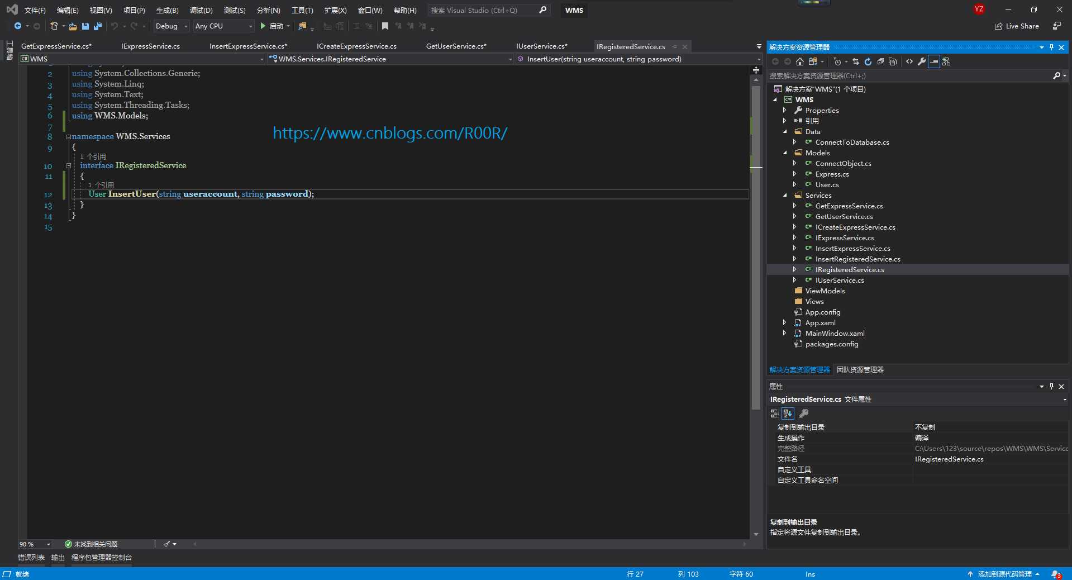Click the Save All icon
Screen dimensions: 1072x580
[x=98, y=26]
